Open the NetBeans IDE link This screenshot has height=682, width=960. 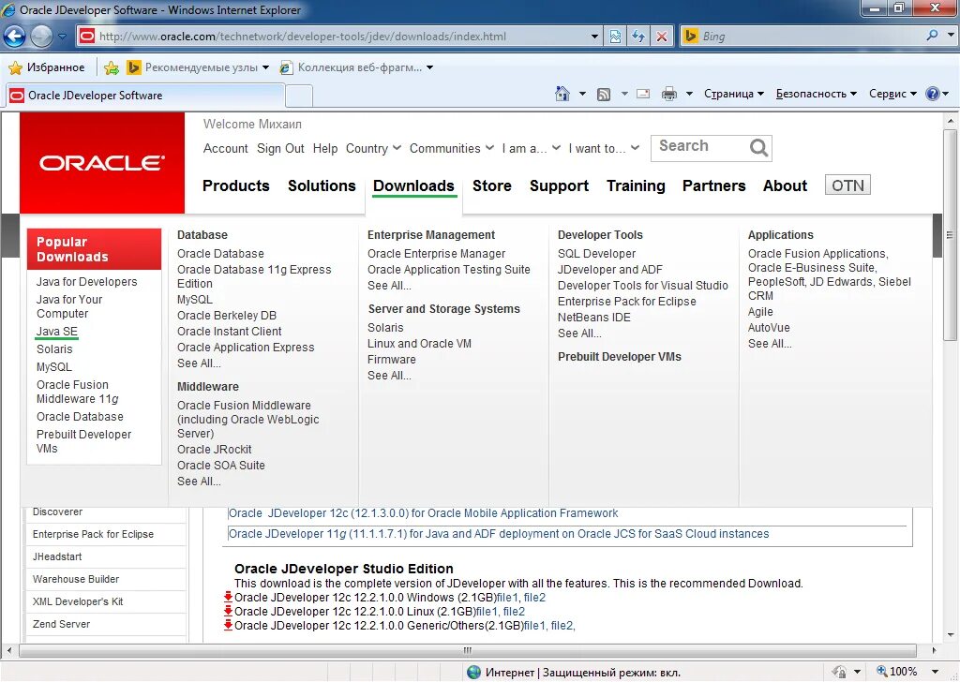(593, 318)
